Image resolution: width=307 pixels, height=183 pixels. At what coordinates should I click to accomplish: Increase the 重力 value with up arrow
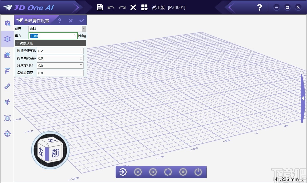click(x=75, y=34)
